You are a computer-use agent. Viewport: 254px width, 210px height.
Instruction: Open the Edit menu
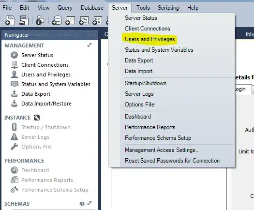coord(25,8)
